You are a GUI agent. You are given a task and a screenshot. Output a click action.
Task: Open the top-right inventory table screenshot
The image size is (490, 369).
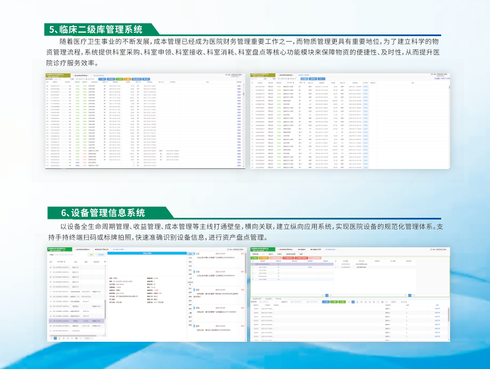pos(348,121)
